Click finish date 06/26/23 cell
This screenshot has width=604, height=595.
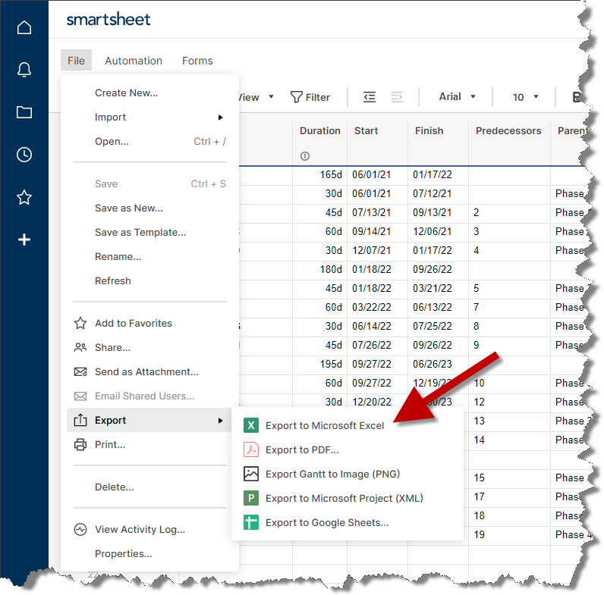coord(438,364)
